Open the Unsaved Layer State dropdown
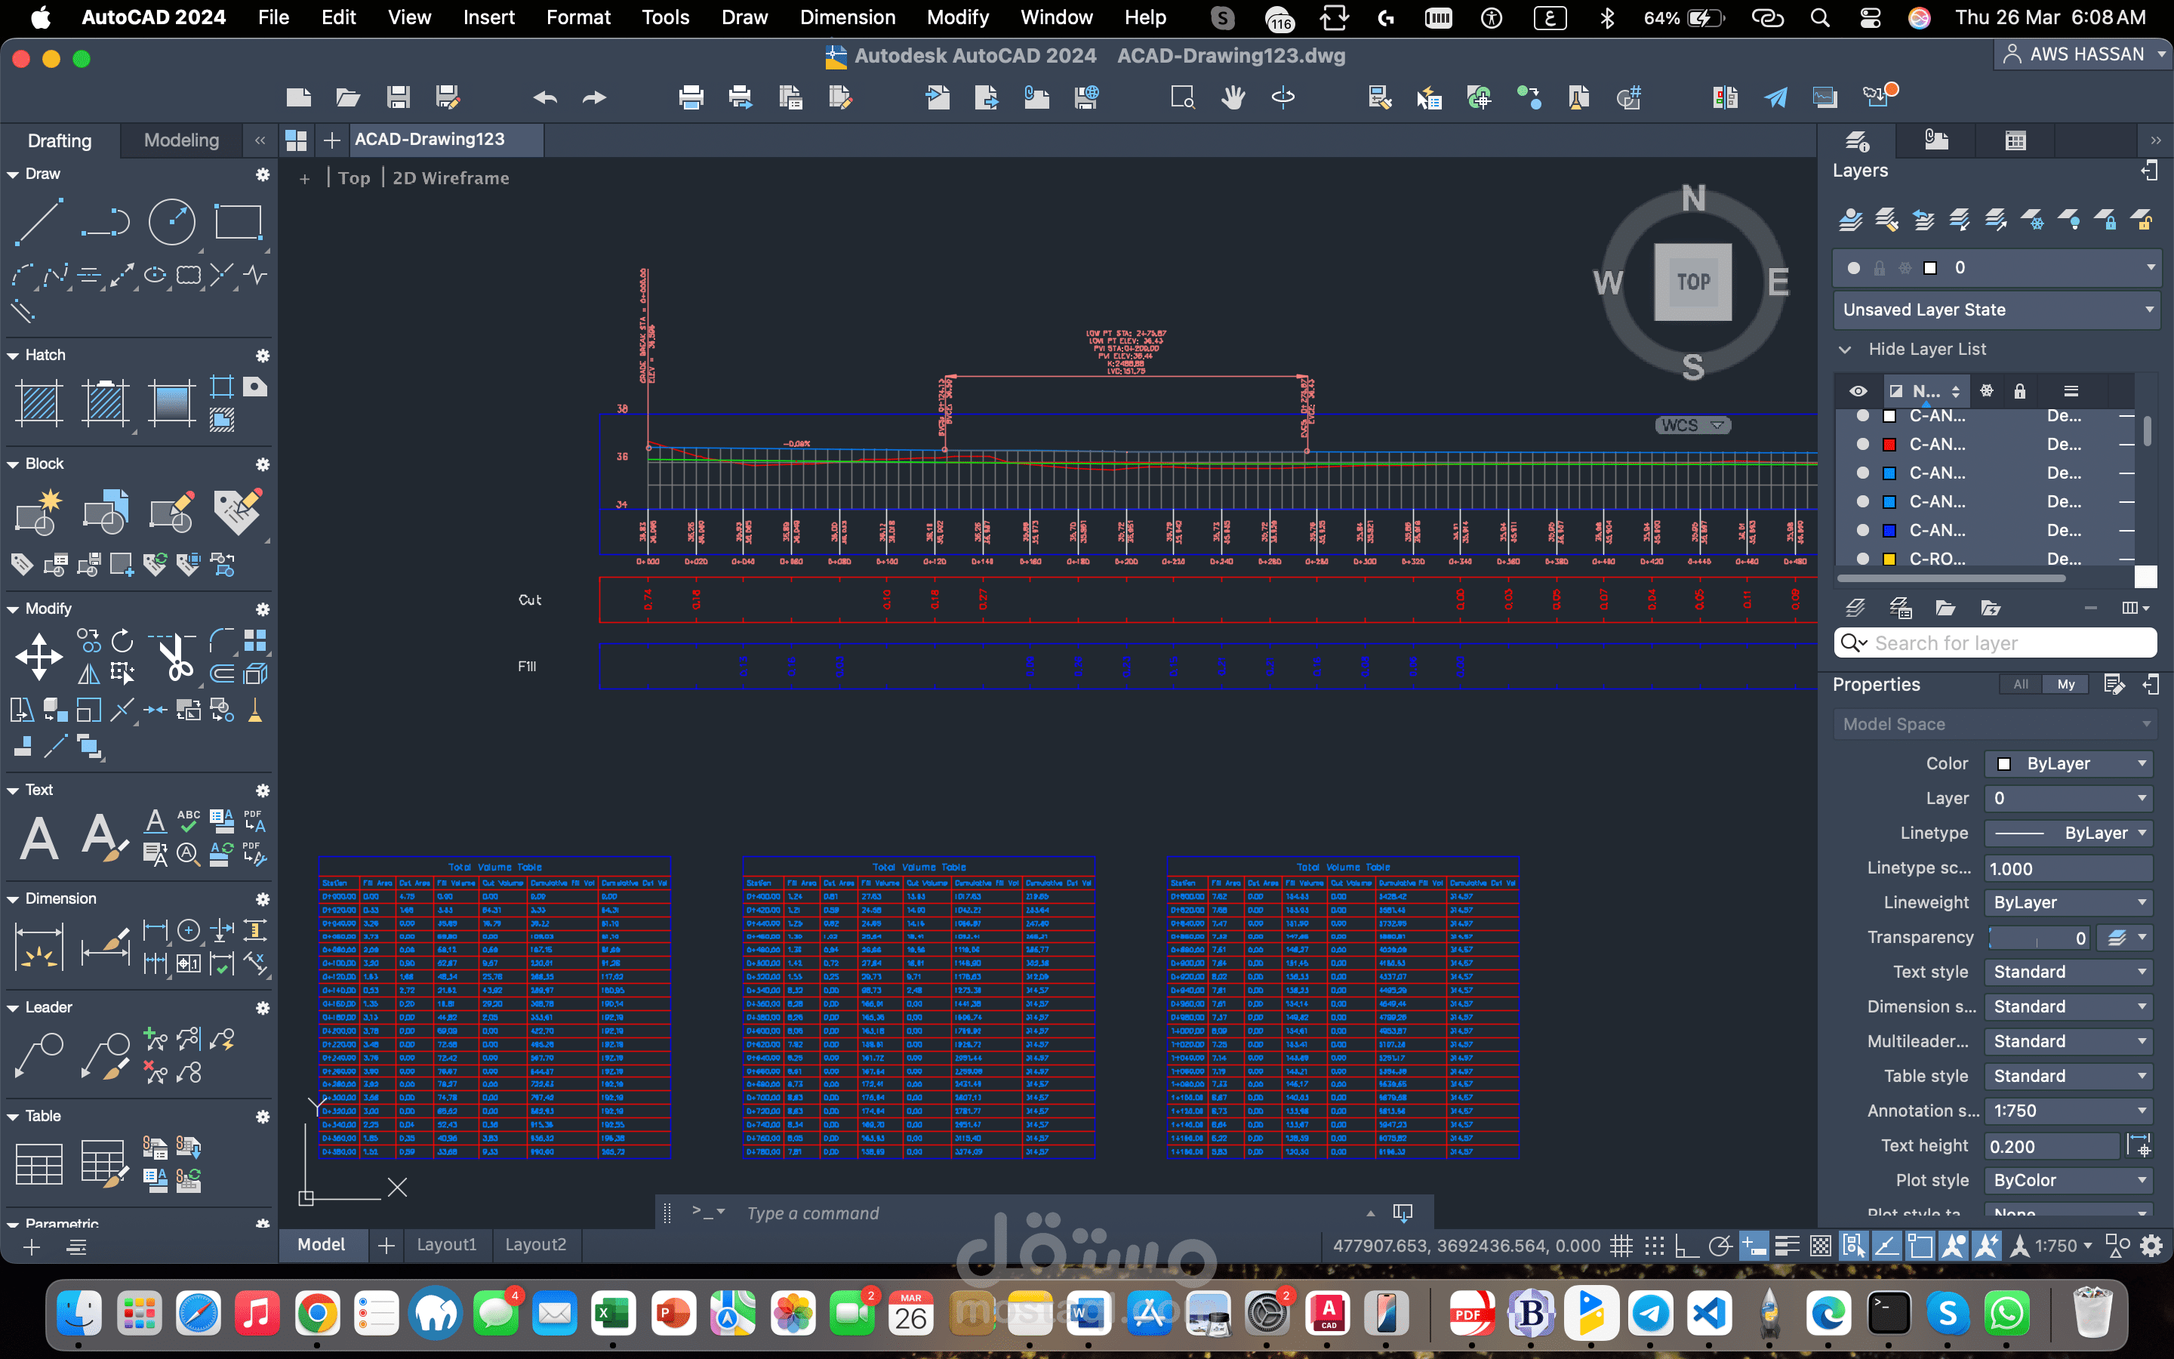The height and width of the screenshot is (1359, 2174). pyautogui.click(x=1996, y=310)
